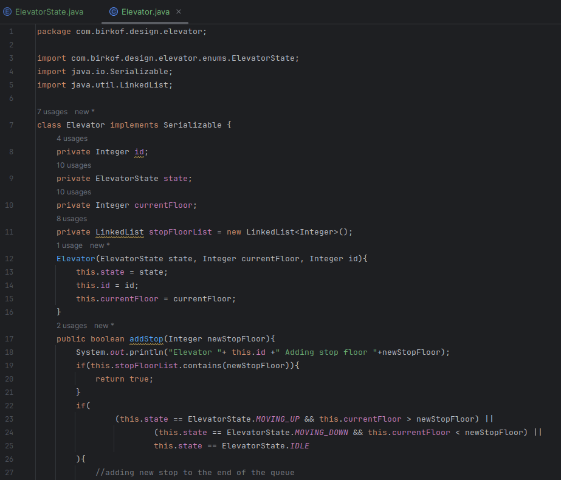Open the '4 usages' hint above id field
561x480 pixels.
pos(72,139)
